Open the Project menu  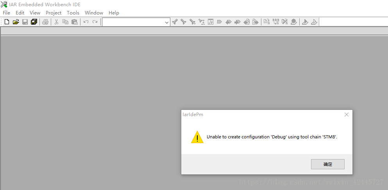pos(54,13)
